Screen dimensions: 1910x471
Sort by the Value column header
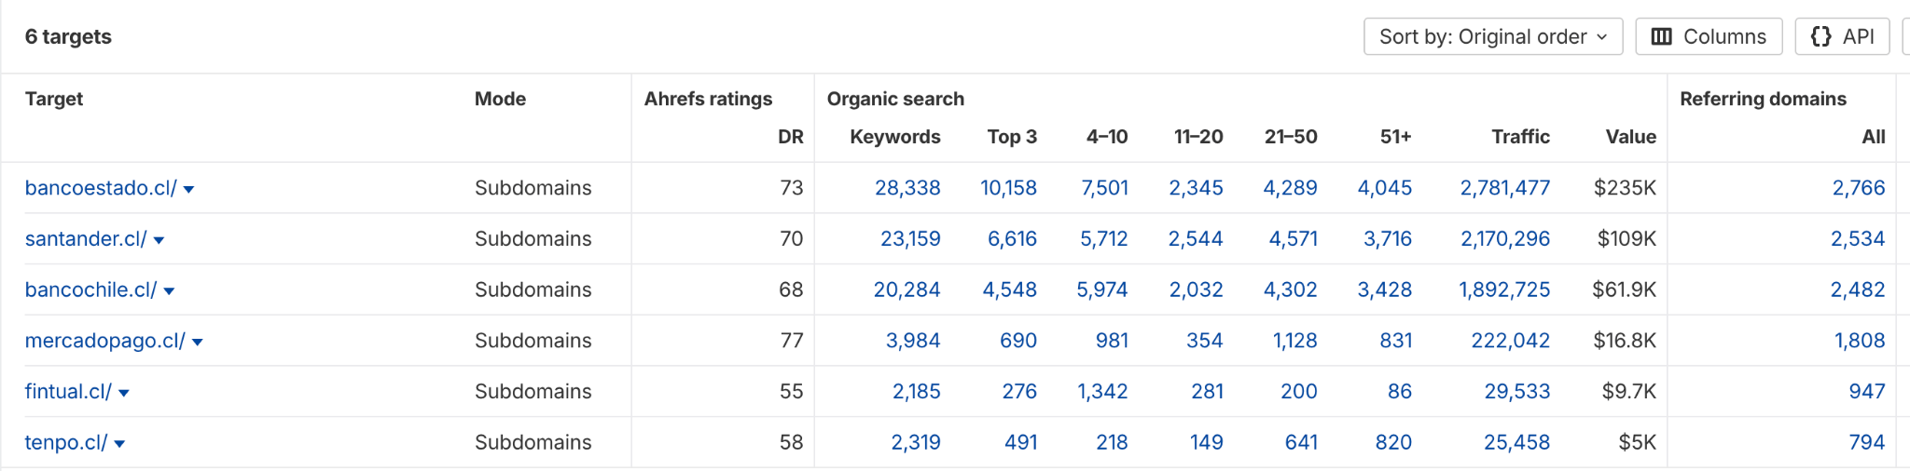pos(1630,137)
